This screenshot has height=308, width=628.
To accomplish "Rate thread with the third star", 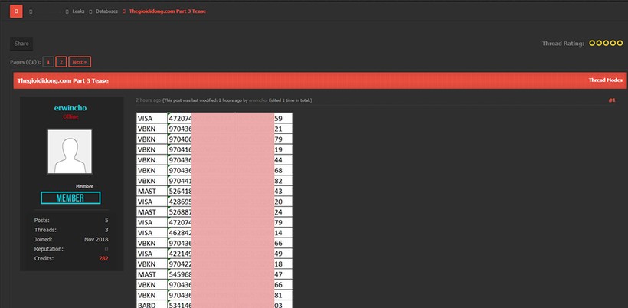I will click(x=606, y=44).
